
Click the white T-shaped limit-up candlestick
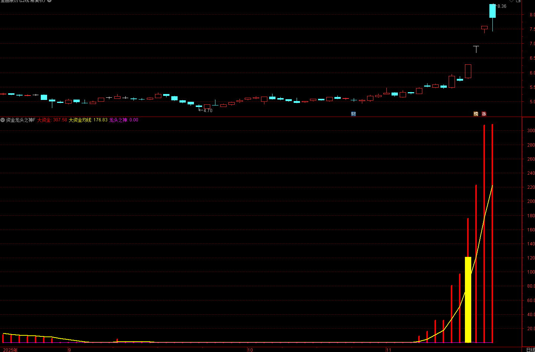(476, 49)
